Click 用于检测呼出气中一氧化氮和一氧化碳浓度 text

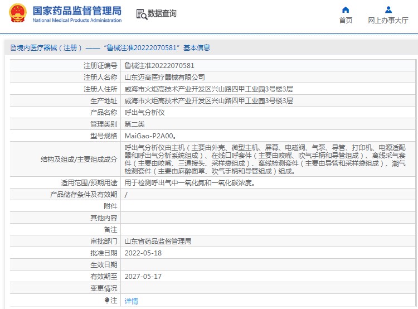[x=190, y=183]
